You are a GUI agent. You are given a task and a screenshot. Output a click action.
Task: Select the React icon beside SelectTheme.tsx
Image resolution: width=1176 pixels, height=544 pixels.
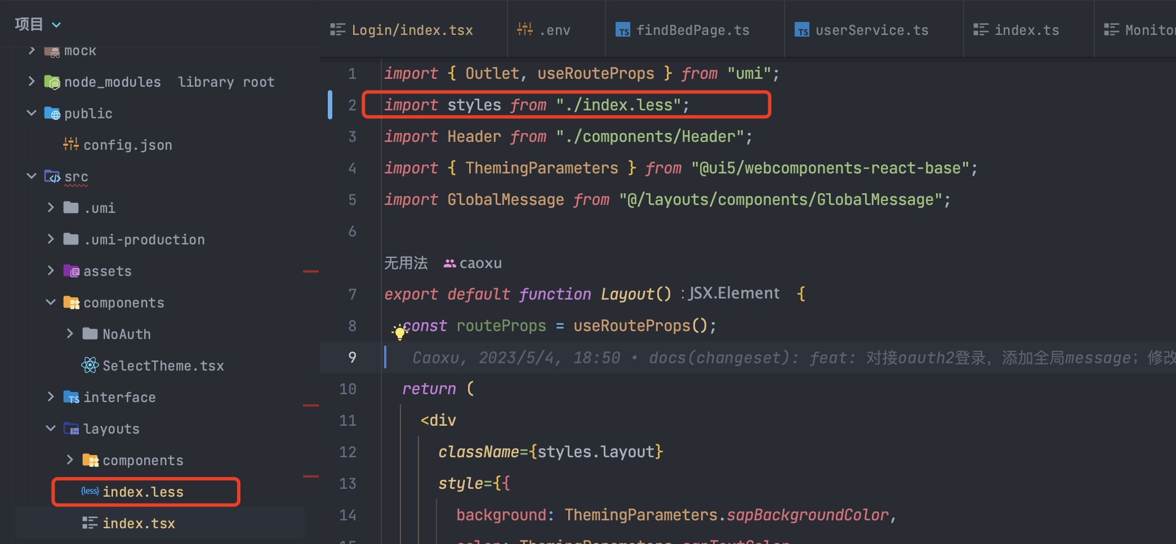click(89, 365)
